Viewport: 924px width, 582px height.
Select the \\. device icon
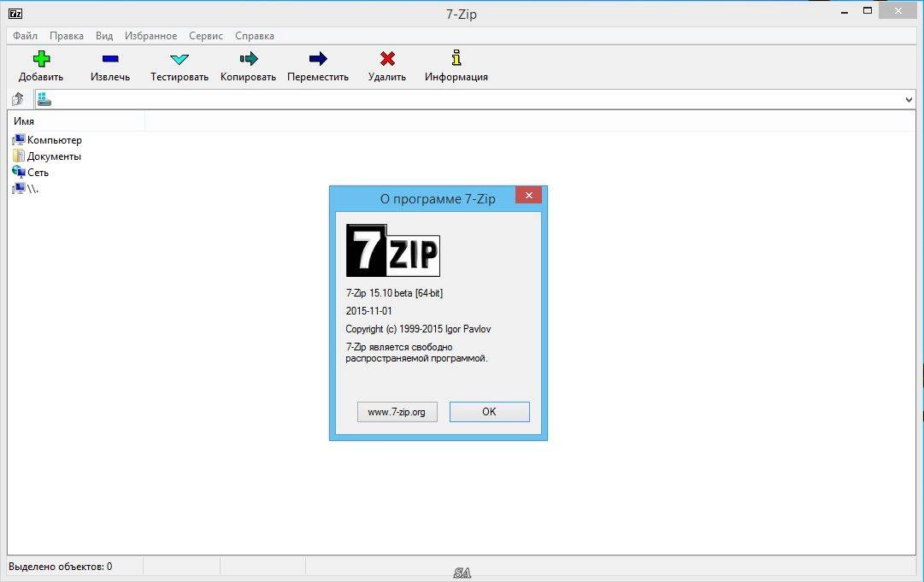click(x=19, y=189)
